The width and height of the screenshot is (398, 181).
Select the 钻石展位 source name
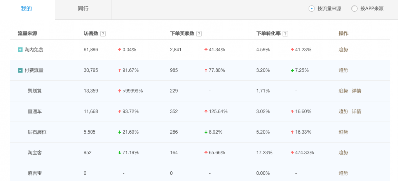tap(37, 132)
